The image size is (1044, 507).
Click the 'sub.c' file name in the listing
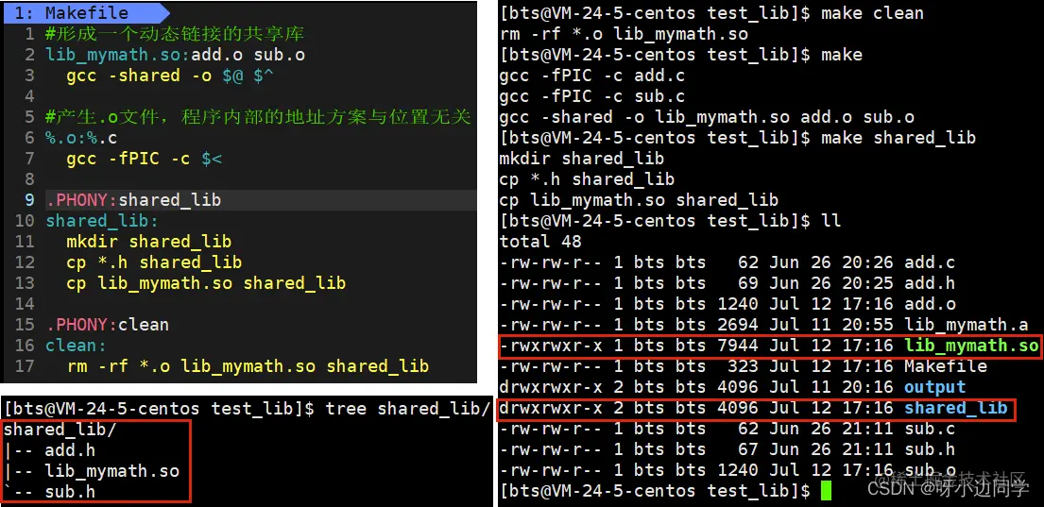930,429
